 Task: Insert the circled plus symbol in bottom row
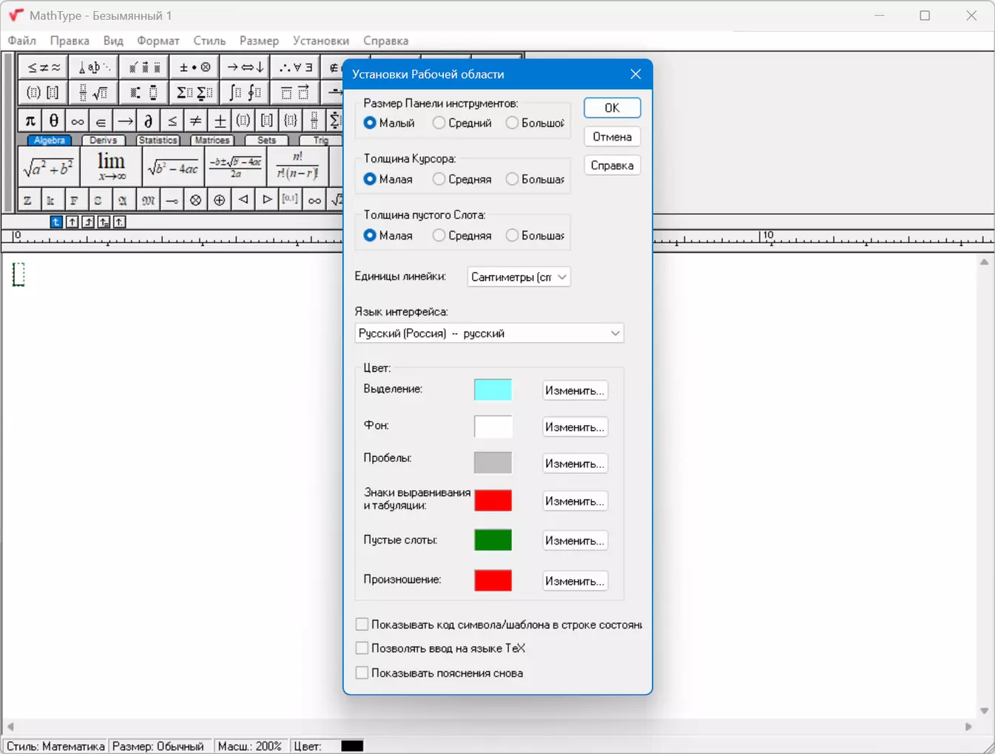219,200
